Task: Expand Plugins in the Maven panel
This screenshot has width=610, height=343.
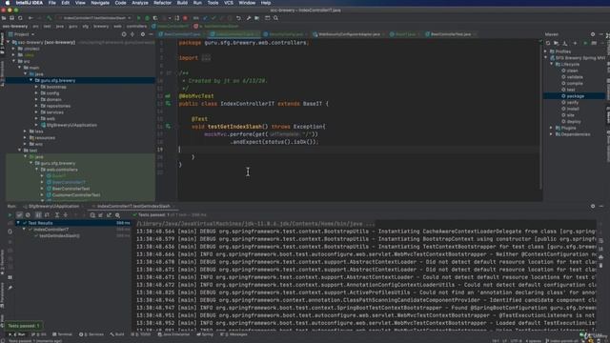Action: 551,128
